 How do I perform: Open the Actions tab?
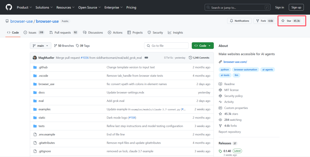coord(115,32)
